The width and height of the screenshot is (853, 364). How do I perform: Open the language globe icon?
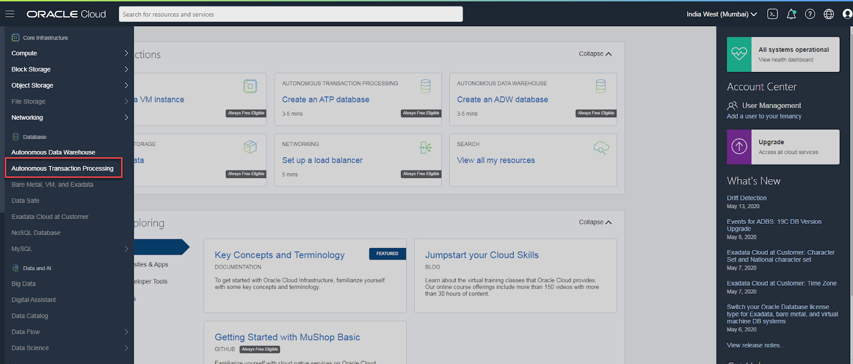[828, 14]
